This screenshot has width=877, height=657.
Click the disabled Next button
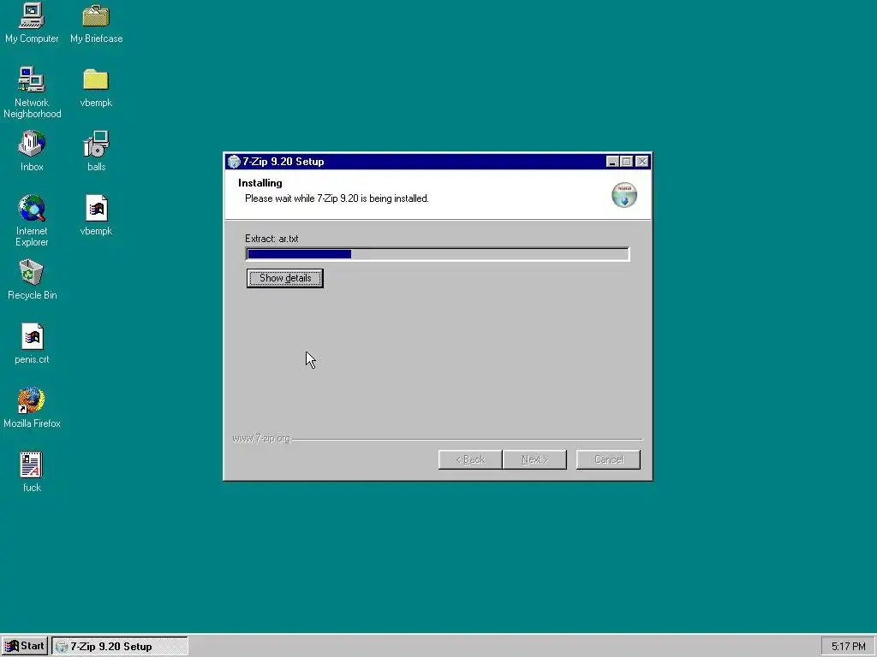tap(534, 459)
